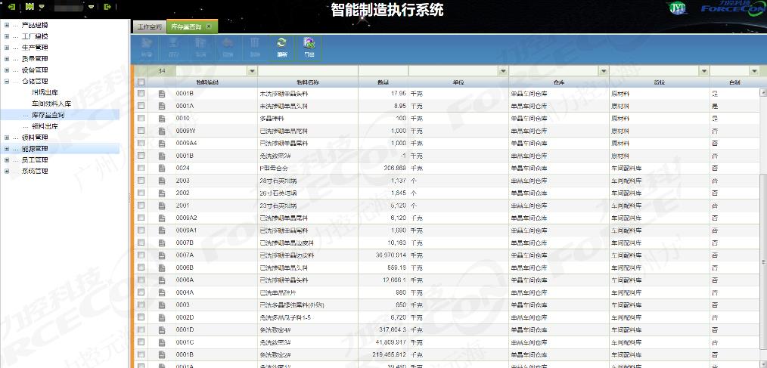Open the document icon of row 0002D
Viewport: 767px width, 368px height.
(162, 317)
